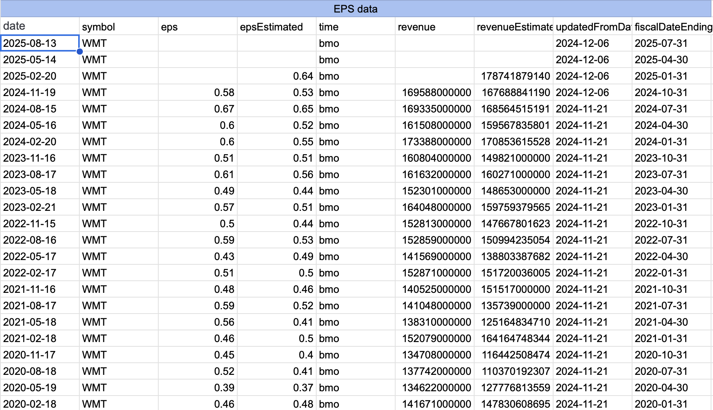Select date cell 2023-05-18

tap(40, 191)
